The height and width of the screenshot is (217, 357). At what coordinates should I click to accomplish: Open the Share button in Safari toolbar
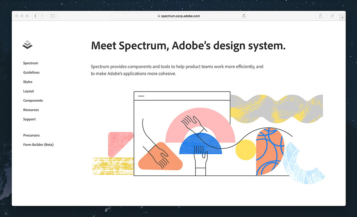321,16
